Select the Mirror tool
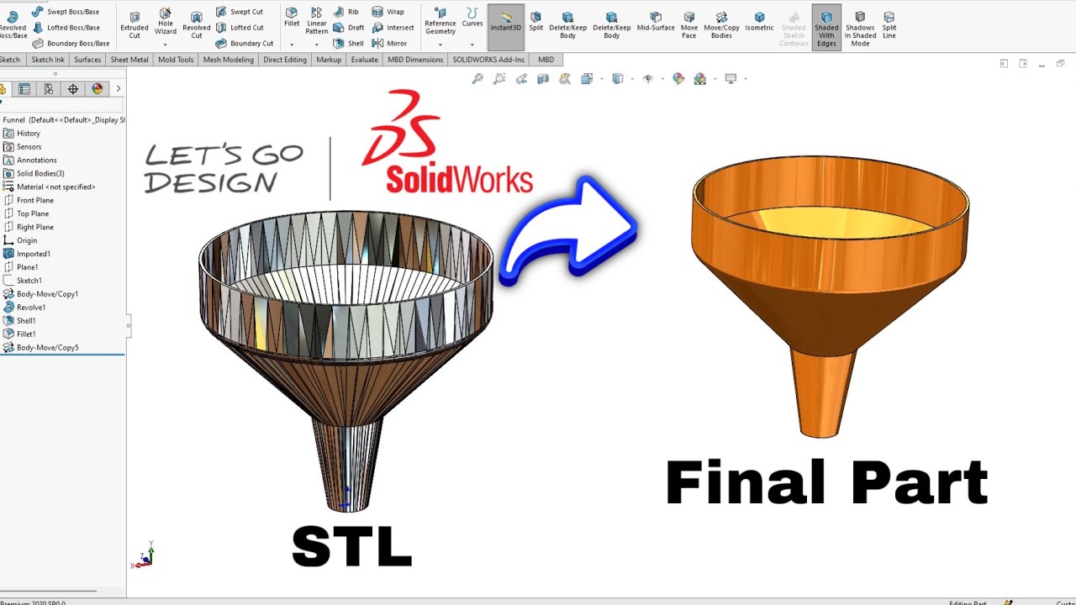The width and height of the screenshot is (1076, 605). 389,43
